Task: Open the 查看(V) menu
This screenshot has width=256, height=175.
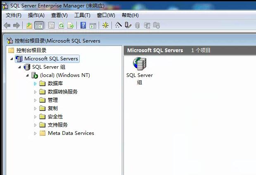Action: click(x=59, y=15)
